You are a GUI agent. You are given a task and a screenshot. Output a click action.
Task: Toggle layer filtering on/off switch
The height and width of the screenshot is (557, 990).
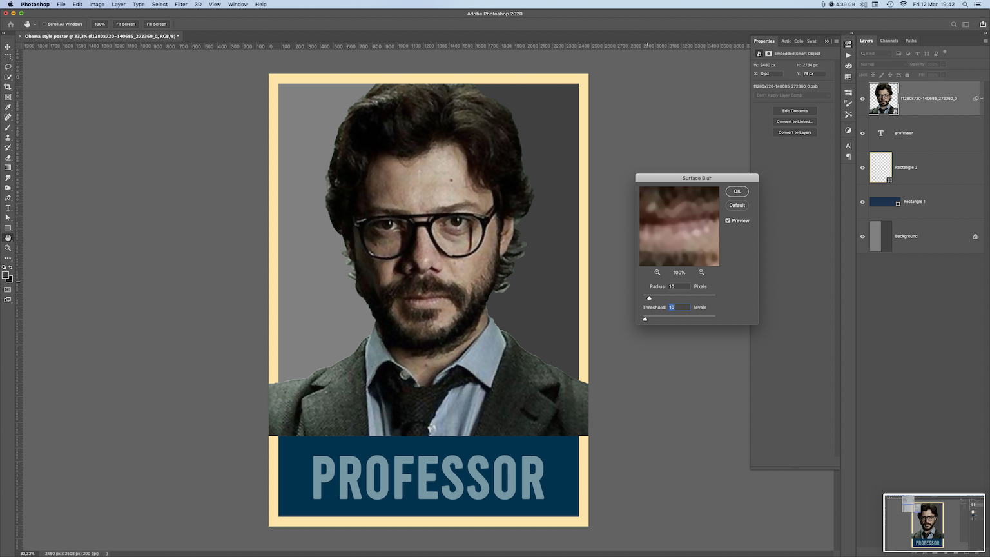coord(945,52)
